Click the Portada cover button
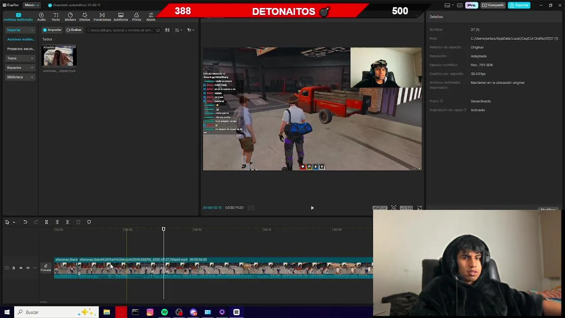 pos(46,268)
